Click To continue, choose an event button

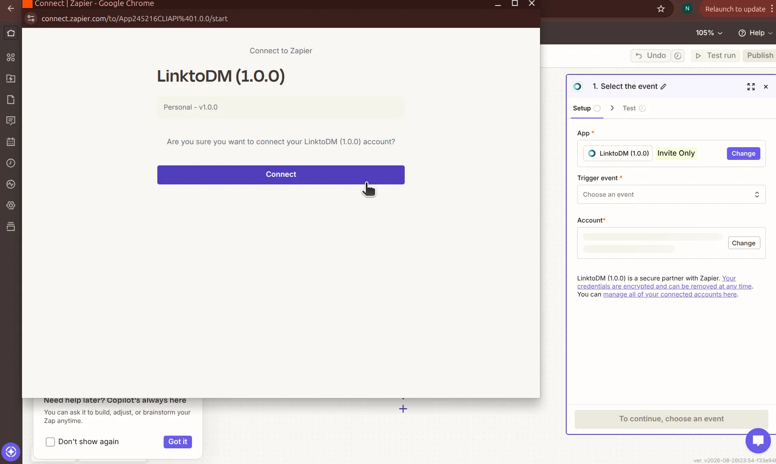(x=671, y=419)
